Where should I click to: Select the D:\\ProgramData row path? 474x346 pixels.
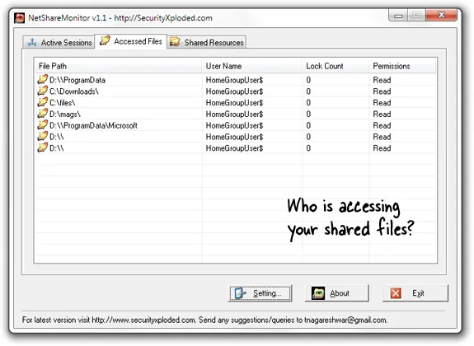click(77, 80)
